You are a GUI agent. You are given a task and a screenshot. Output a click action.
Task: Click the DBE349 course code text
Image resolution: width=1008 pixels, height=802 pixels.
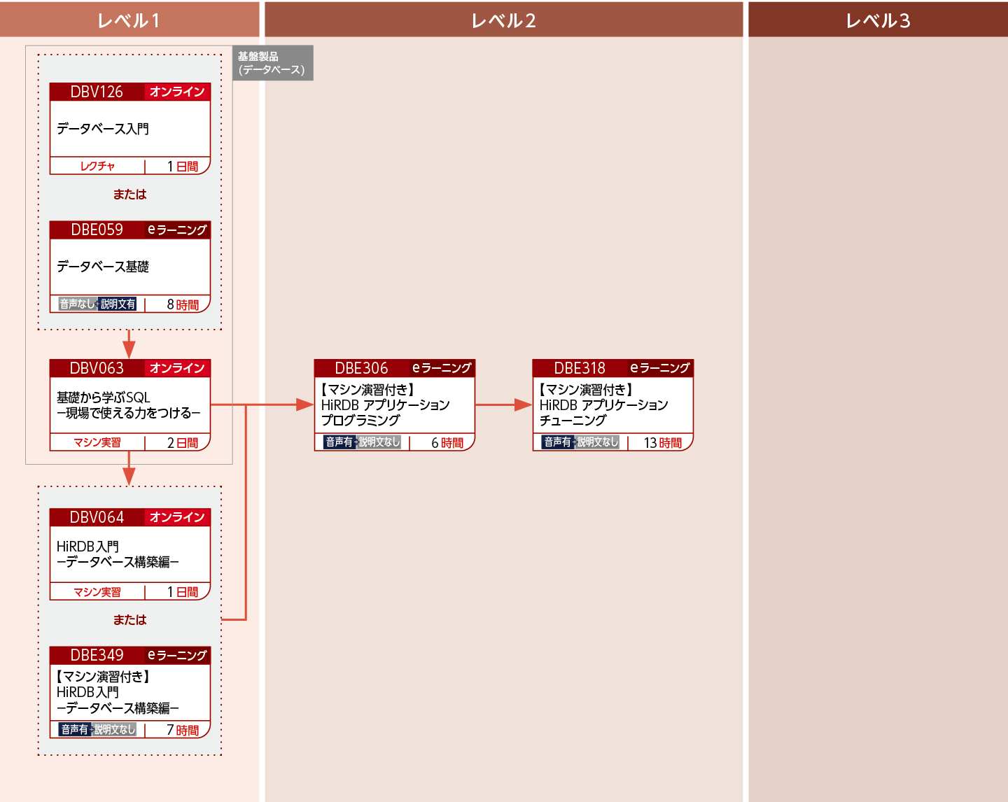pos(97,655)
